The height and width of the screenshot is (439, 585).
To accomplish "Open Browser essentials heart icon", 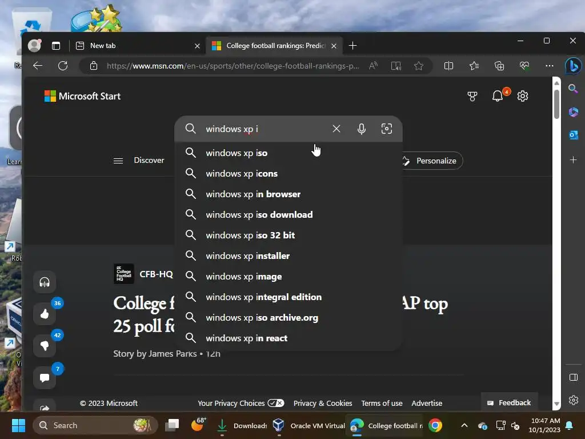I will pos(524,66).
